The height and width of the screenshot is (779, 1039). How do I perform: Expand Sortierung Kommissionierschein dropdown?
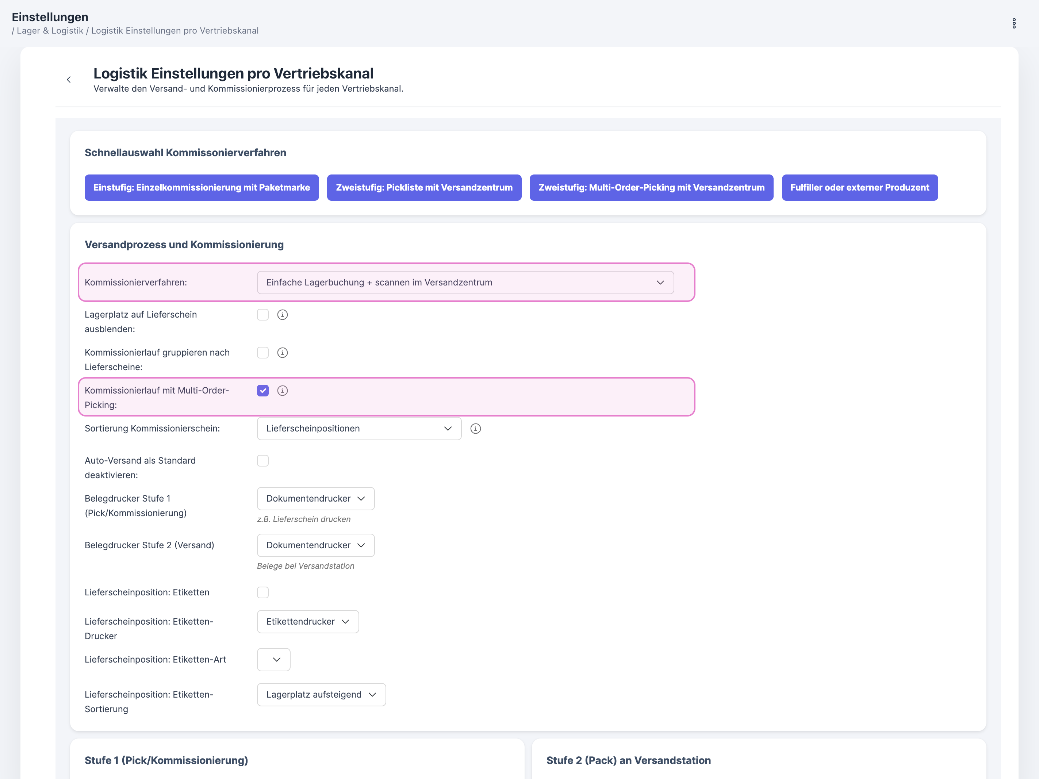(x=359, y=429)
